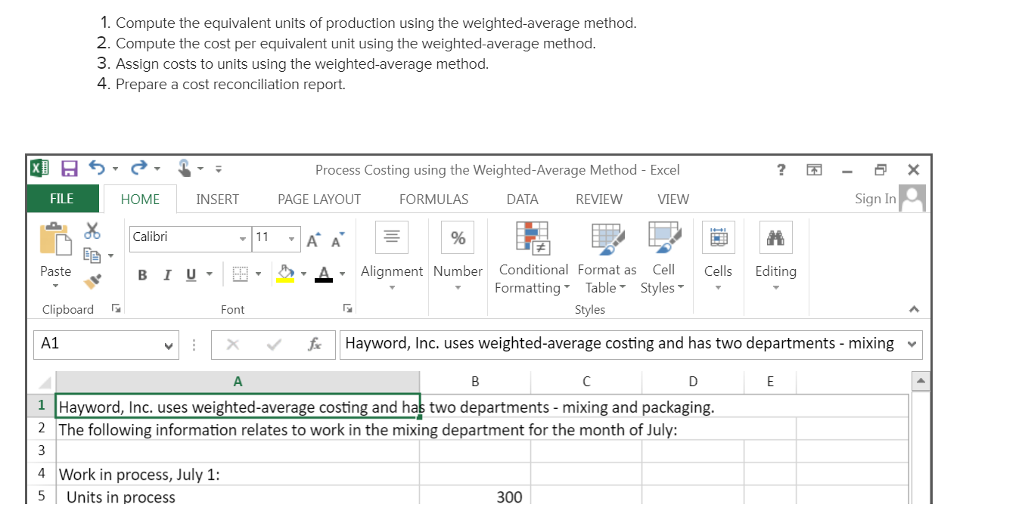
Task: Open the font size dropdown
Action: pyautogui.click(x=292, y=238)
